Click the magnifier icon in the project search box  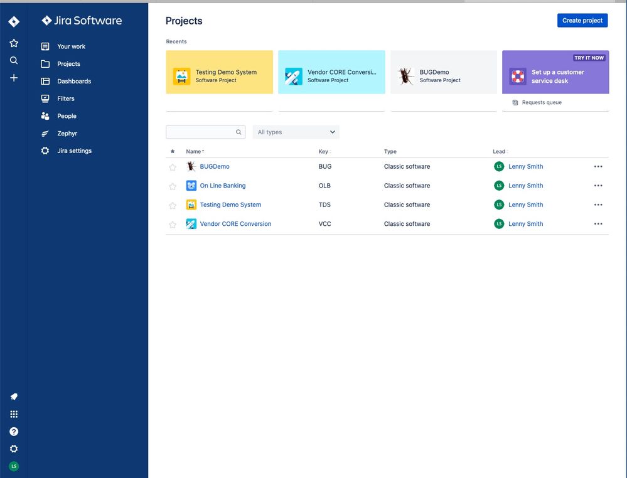tap(238, 132)
